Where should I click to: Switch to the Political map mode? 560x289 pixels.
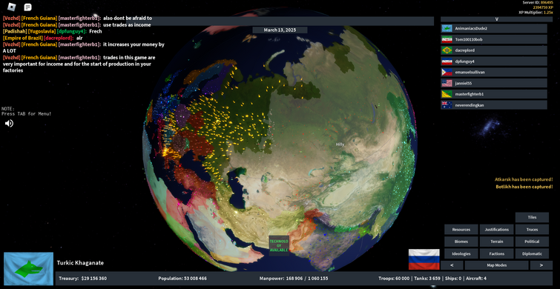coord(532,242)
